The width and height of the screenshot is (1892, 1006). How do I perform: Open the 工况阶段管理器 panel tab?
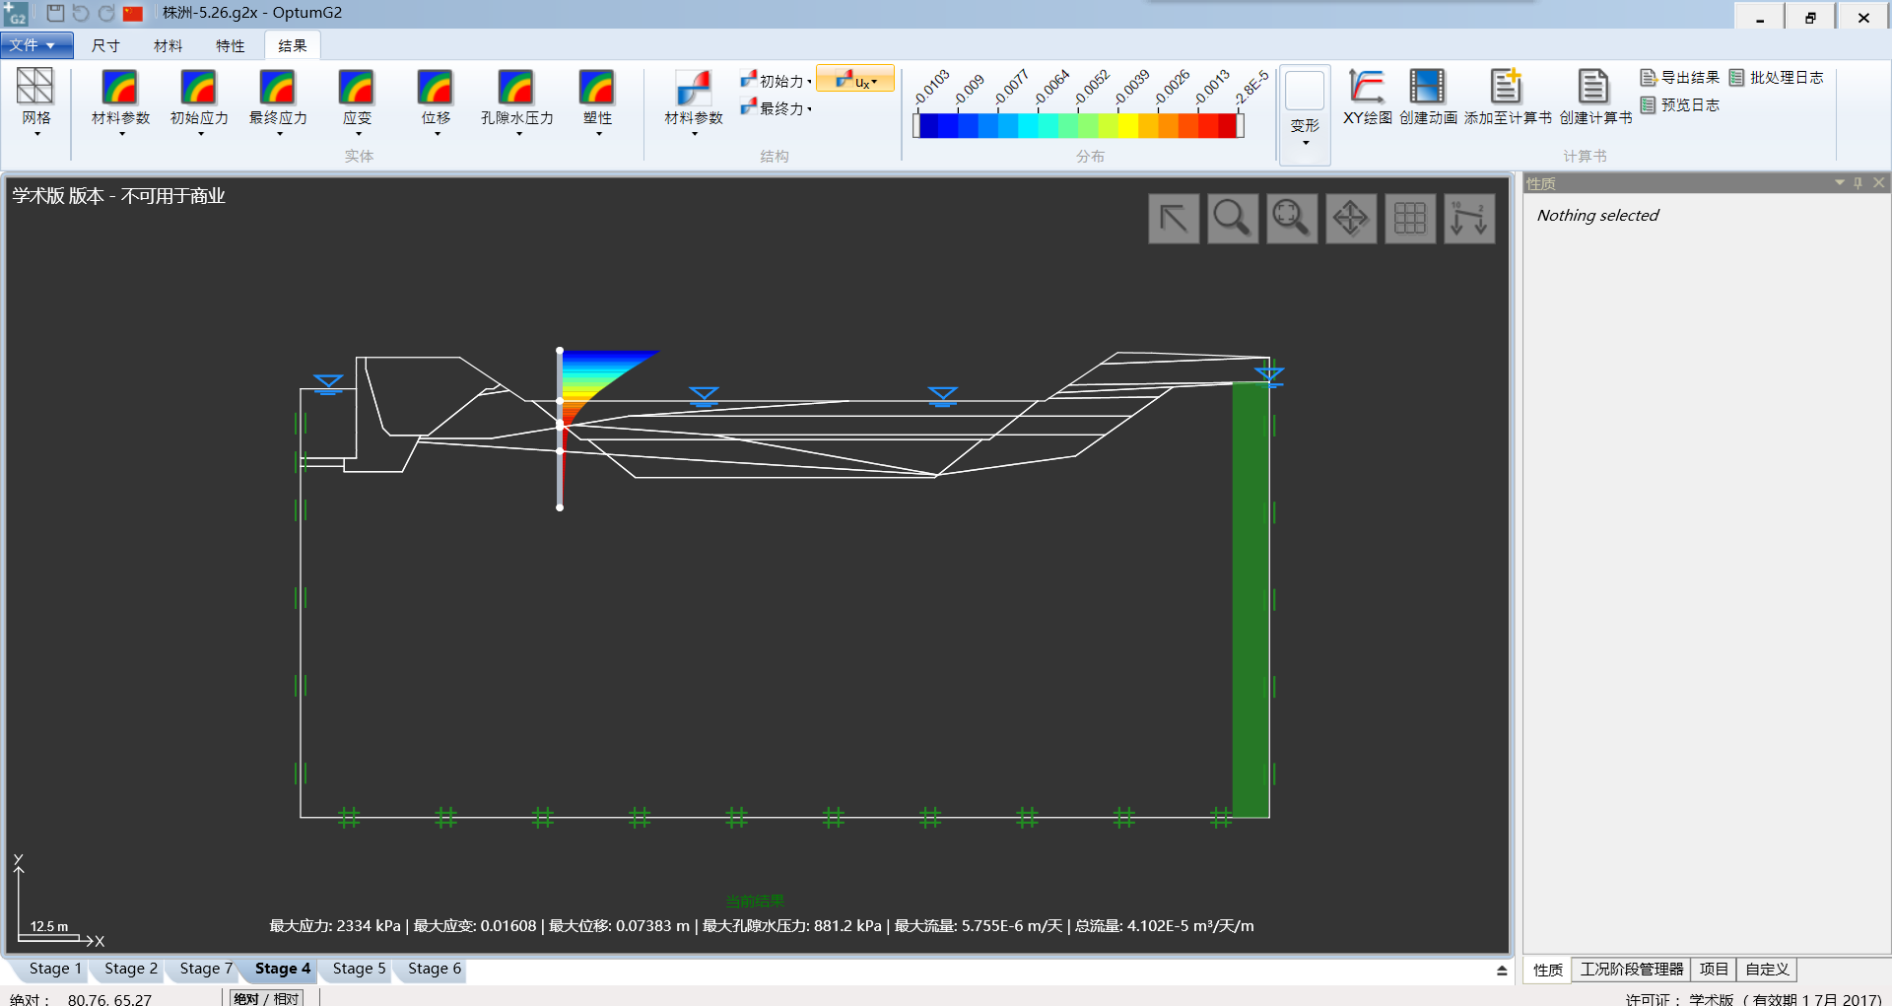[x=1632, y=970]
